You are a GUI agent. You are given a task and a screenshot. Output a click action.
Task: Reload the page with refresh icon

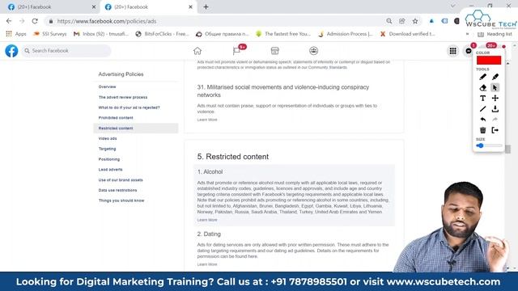[x=35, y=21]
